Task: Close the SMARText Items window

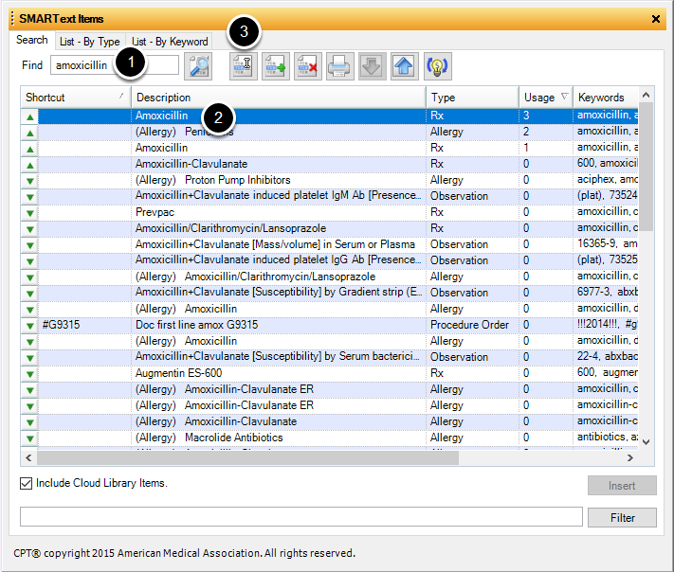Action: [656, 19]
